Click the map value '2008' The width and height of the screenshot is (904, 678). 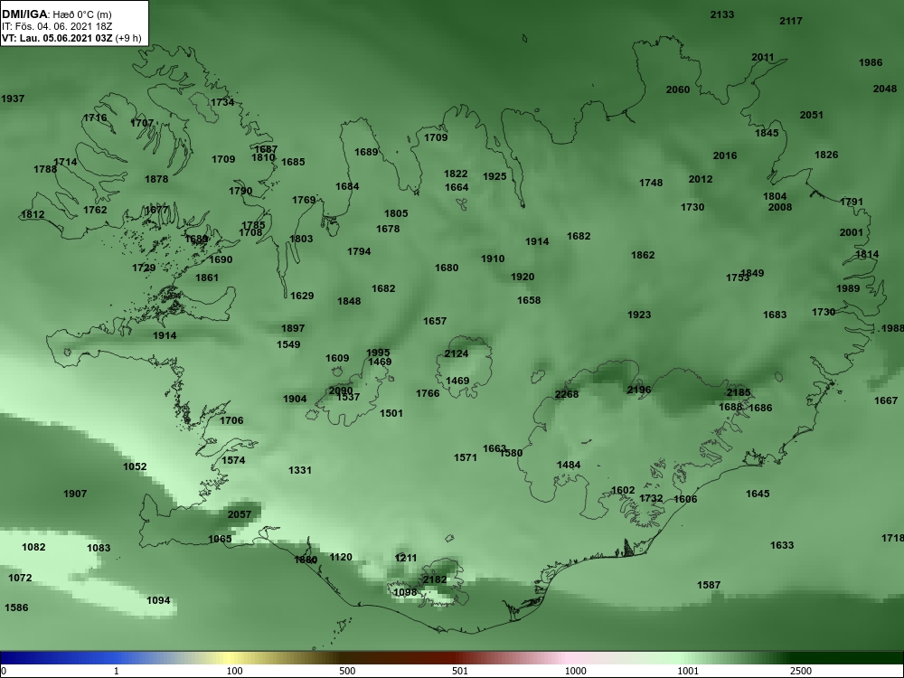pos(779,207)
